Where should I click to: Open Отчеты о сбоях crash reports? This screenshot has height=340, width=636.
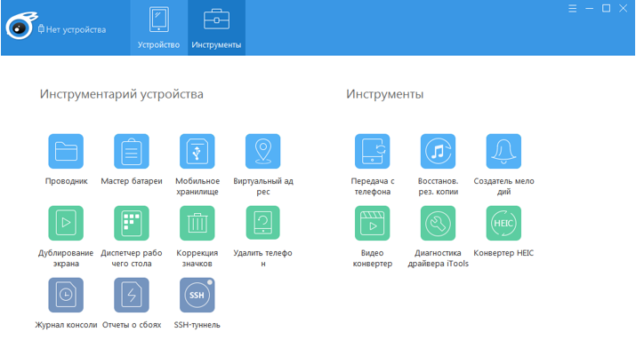(x=132, y=295)
